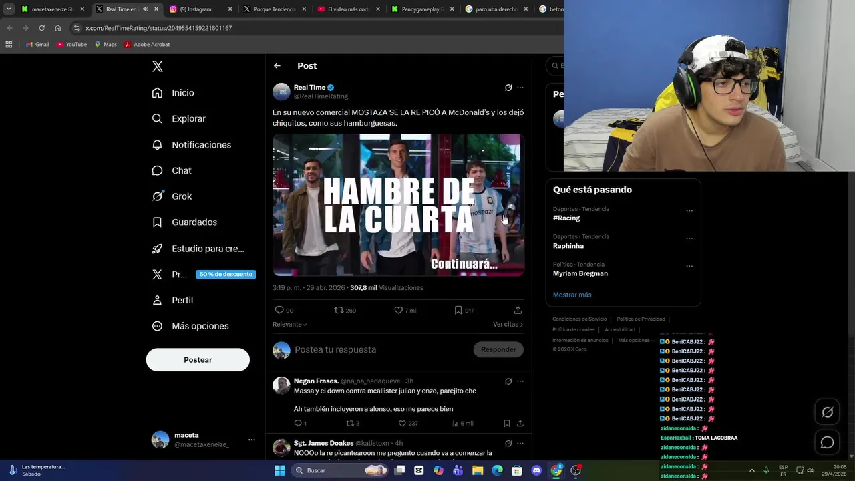This screenshot has width=855, height=481.
Task: Switch to El video más corto YouTube tab
Action: point(349,9)
